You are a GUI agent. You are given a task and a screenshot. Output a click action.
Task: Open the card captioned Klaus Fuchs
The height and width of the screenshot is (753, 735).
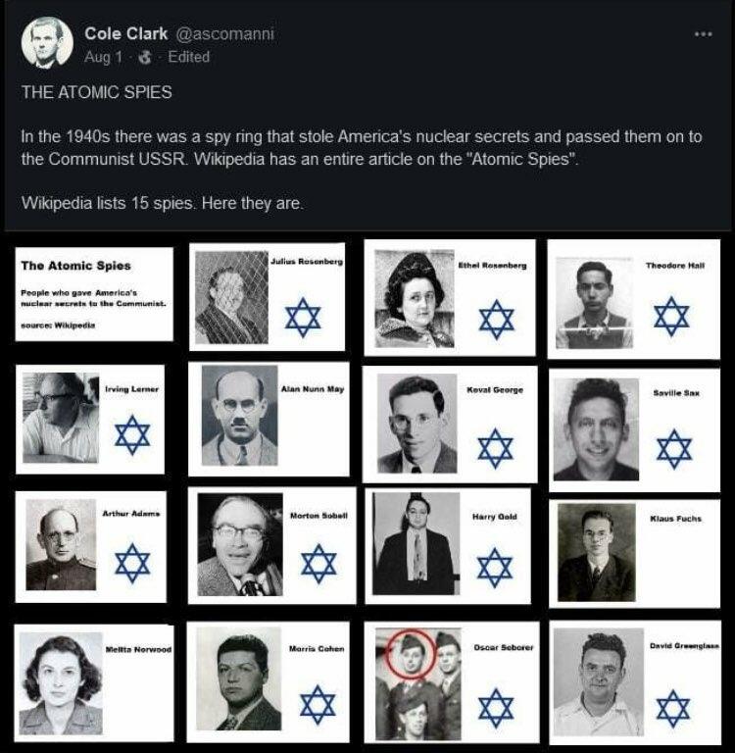click(x=635, y=554)
